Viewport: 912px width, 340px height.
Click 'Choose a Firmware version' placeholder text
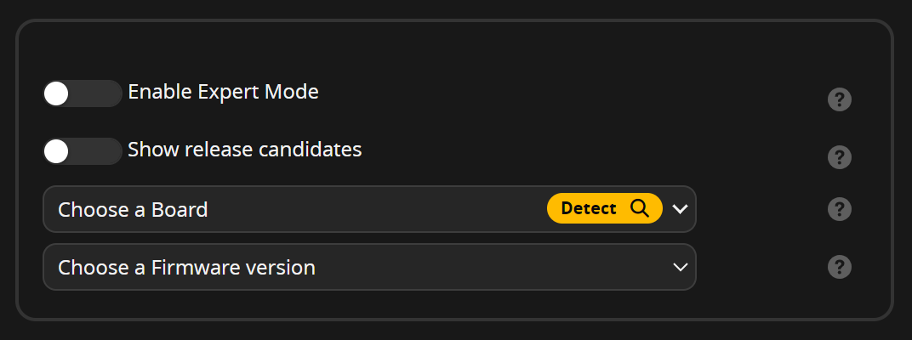186,268
